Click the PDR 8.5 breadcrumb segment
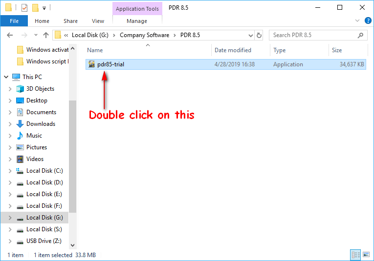 [x=190, y=35]
